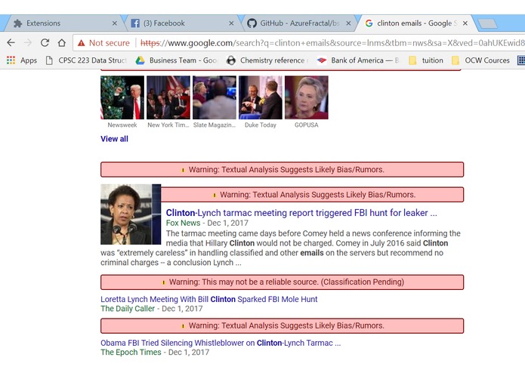Open Bank of America bookmark

[x=358, y=60]
